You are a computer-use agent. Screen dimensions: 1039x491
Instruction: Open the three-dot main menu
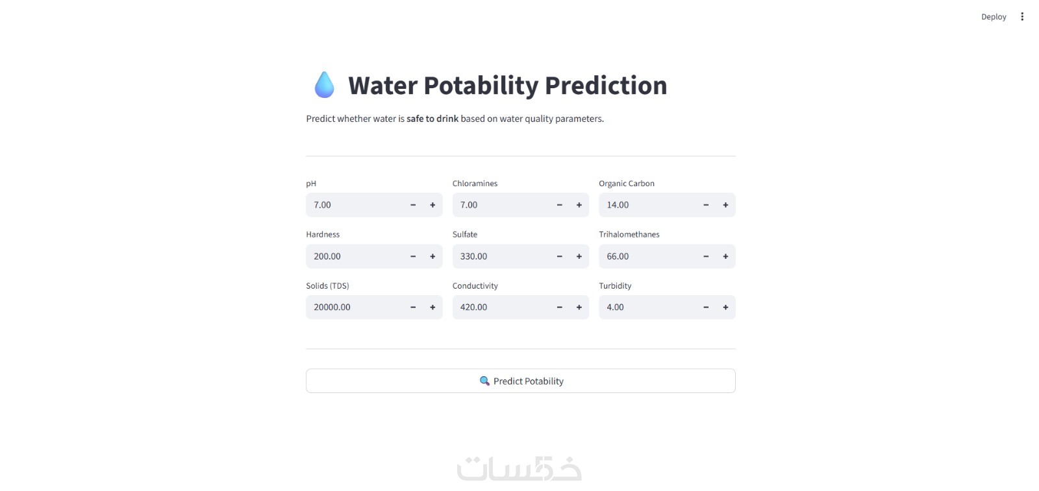1022,17
